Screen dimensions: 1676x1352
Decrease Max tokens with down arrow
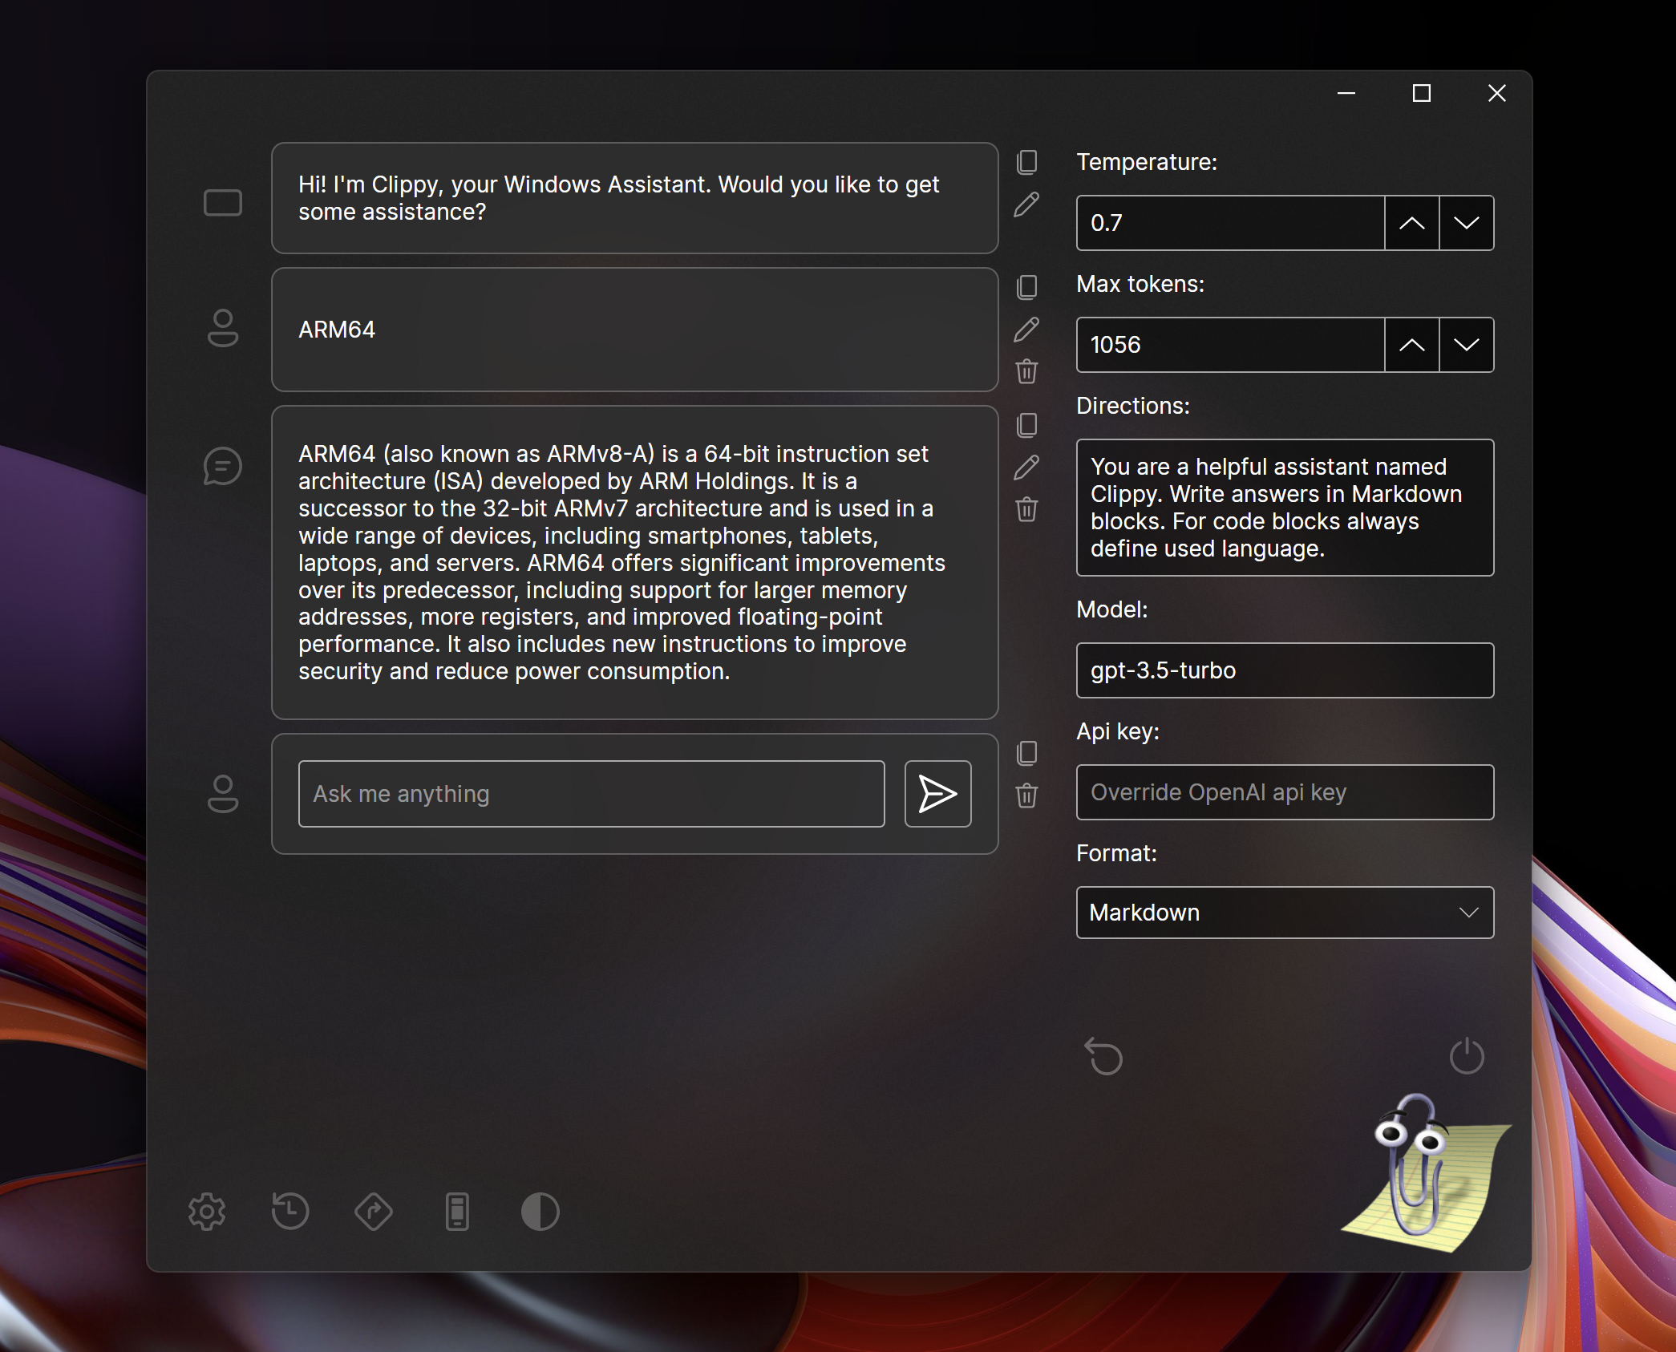(1466, 345)
